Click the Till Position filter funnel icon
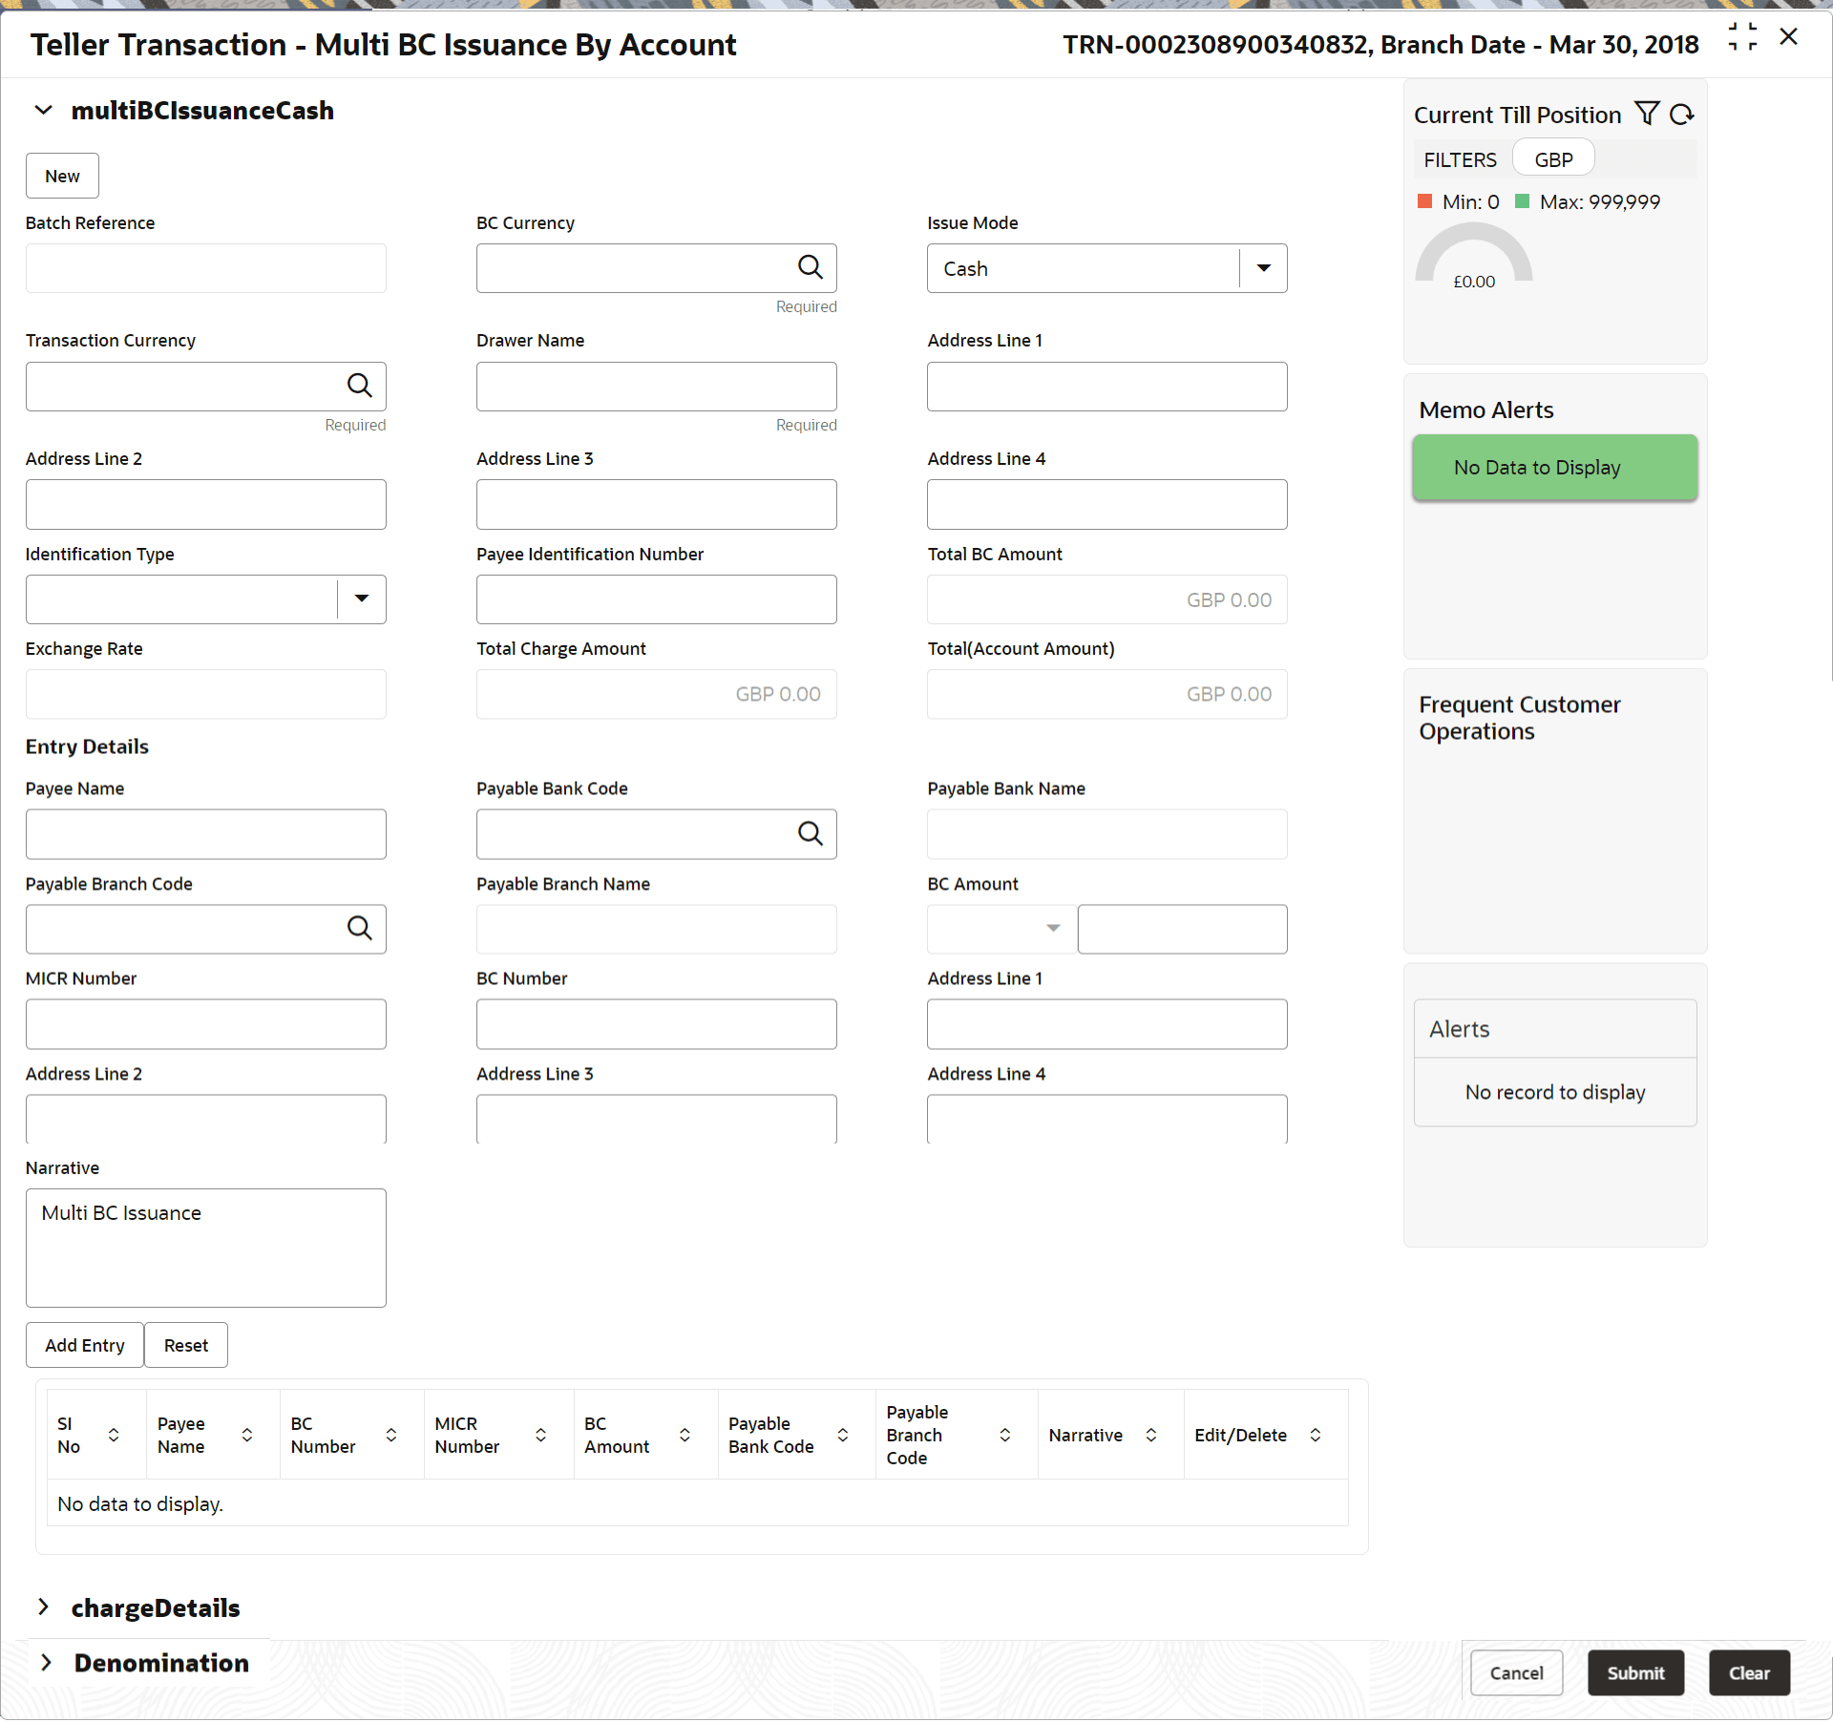 pyautogui.click(x=1647, y=115)
